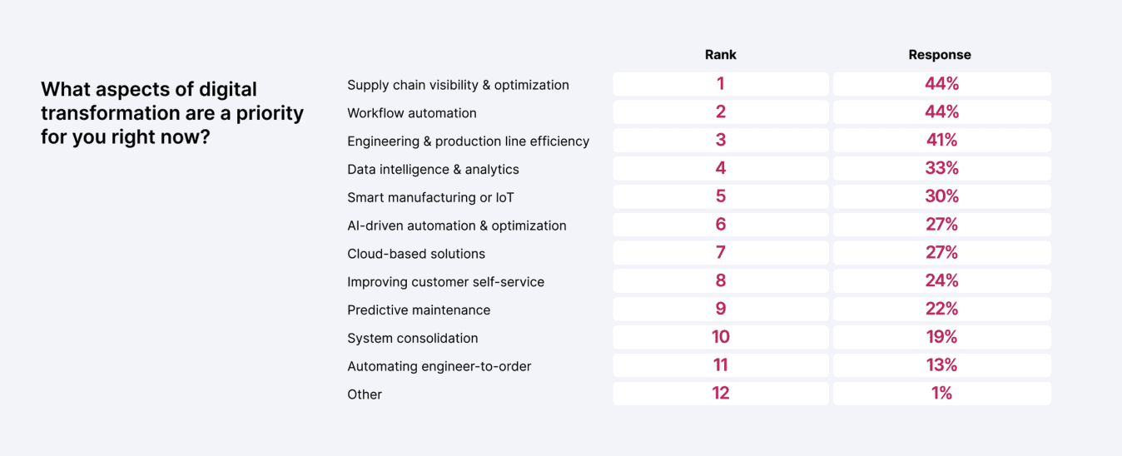This screenshot has height=456, width=1122.
Task: Click AI-driven automation & optimization label
Action: point(456,226)
